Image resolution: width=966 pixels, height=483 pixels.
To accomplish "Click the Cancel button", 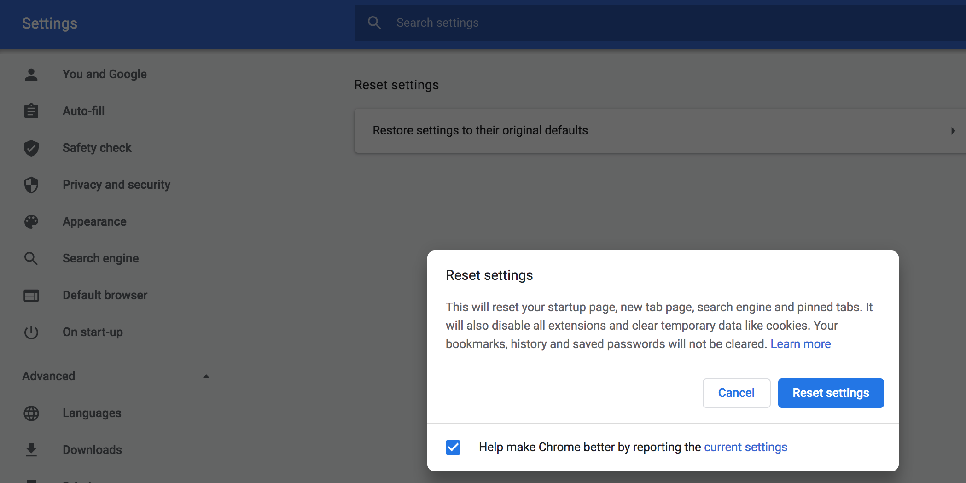I will coord(736,393).
